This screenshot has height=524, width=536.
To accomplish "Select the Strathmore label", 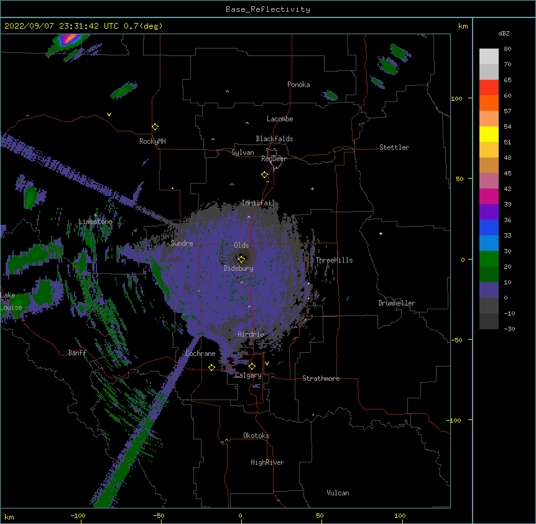I will (x=321, y=378).
